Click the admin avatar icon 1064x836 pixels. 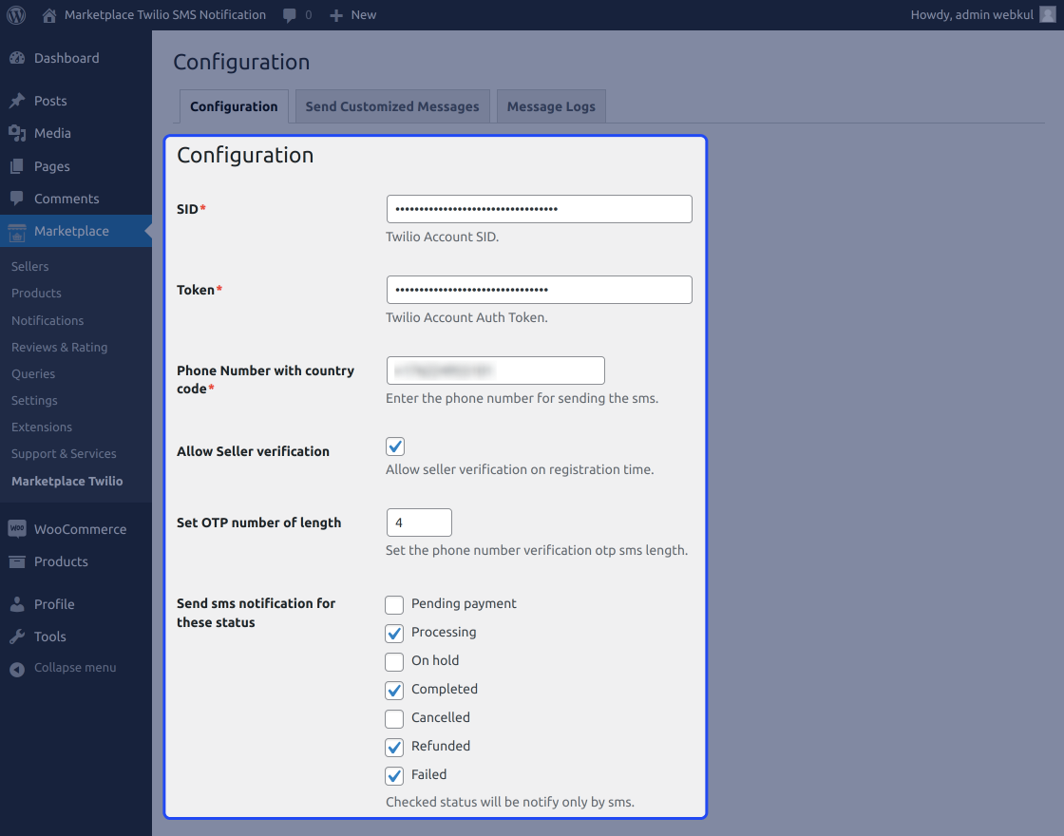[x=1048, y=14]
